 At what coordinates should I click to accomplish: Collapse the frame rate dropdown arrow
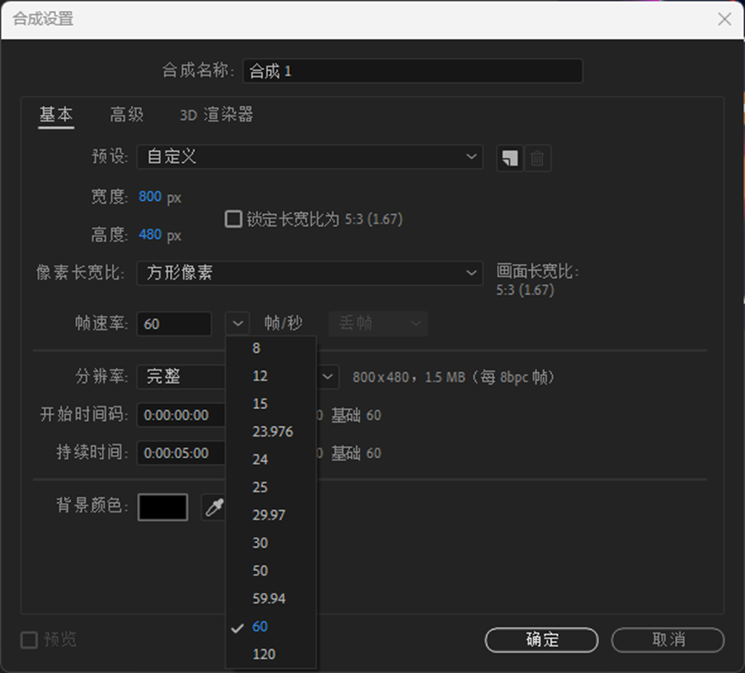tap(238, 324)
